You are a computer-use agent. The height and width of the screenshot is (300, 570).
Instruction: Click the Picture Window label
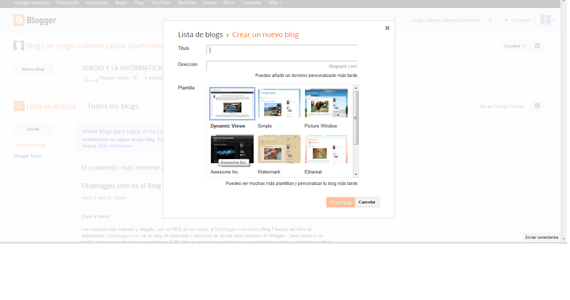[x=321, y=126]
